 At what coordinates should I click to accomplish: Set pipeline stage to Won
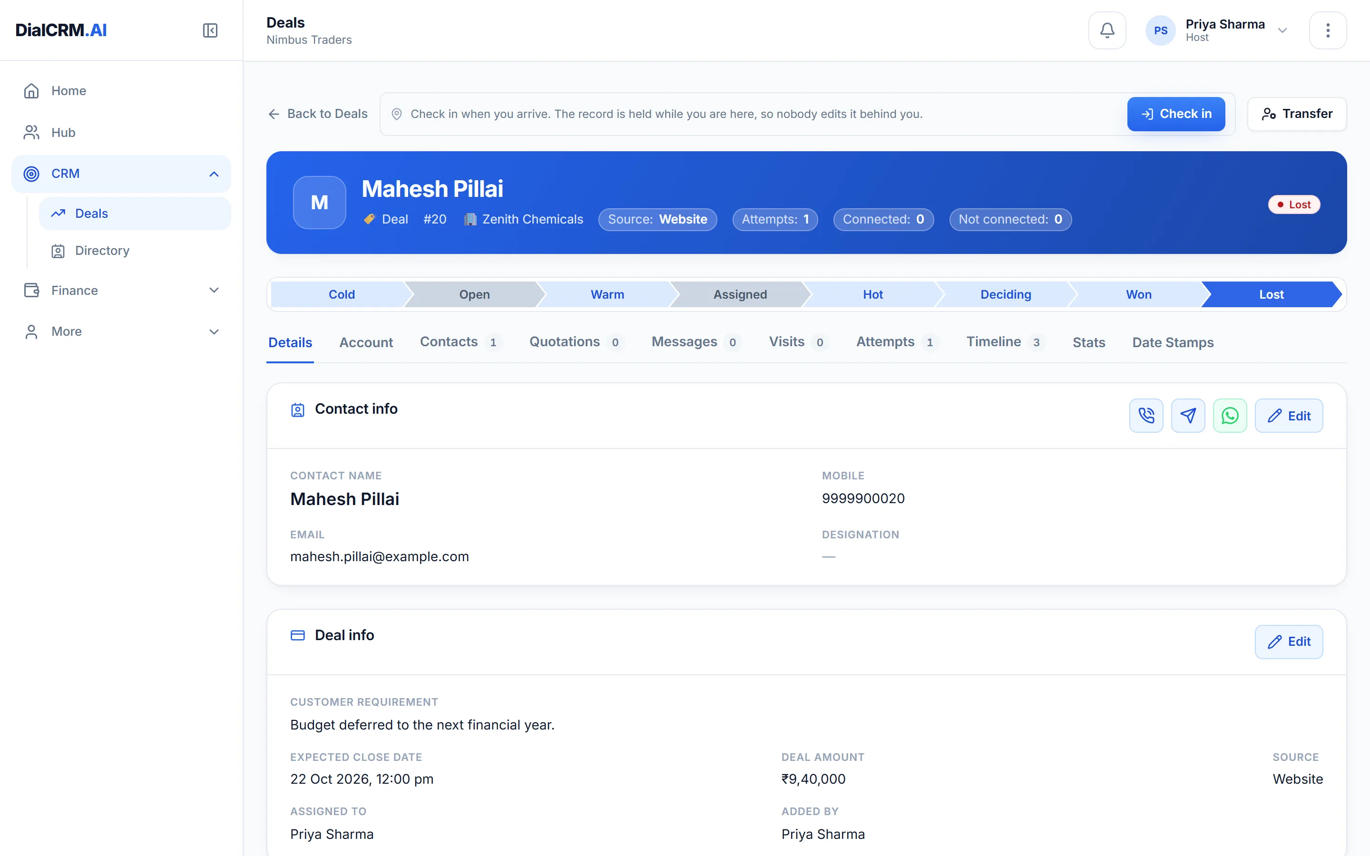click(1138, 294)
